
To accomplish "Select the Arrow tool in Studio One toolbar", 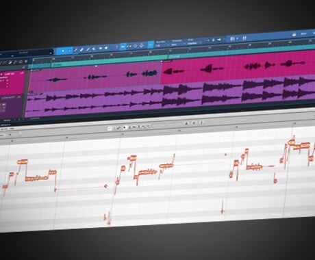I will 63,51.
